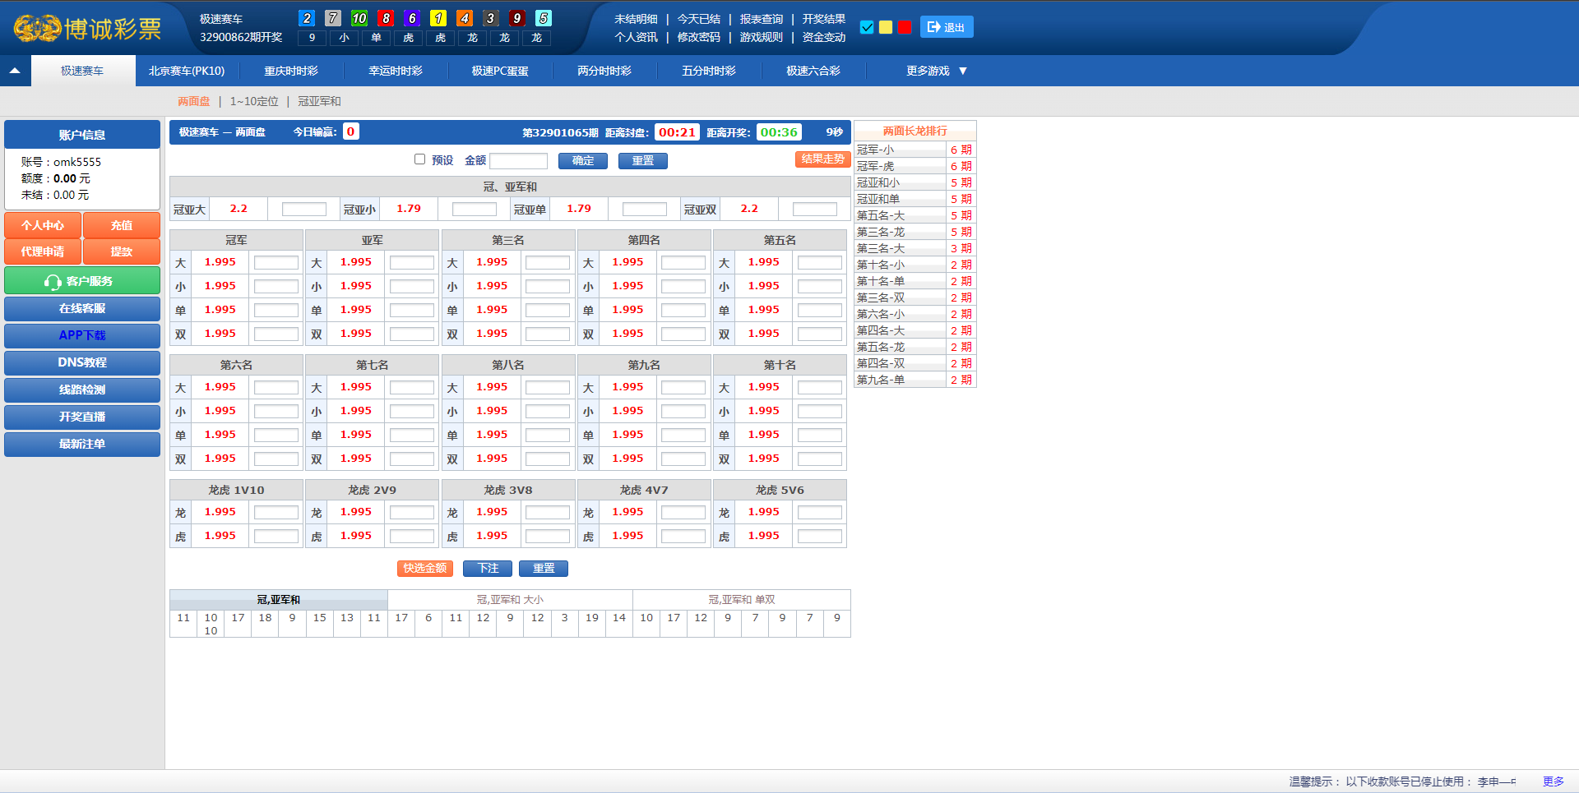
Task: Click the 金额 amount input field
Action: click(518, 161)
